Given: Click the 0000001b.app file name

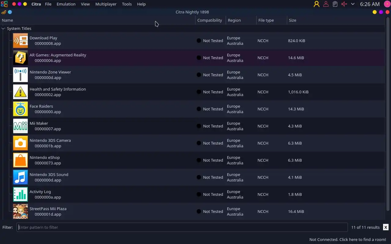Looking at the screenshot, I should tap(48, 146).
